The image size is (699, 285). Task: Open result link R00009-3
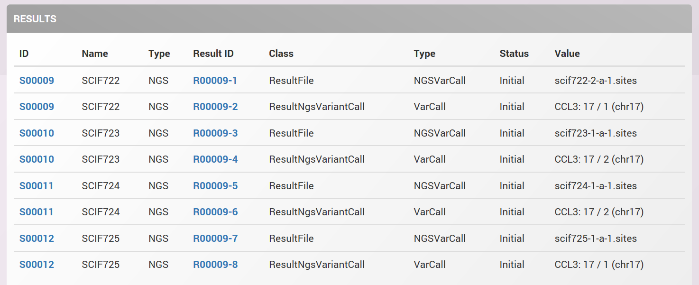[215, 133]
